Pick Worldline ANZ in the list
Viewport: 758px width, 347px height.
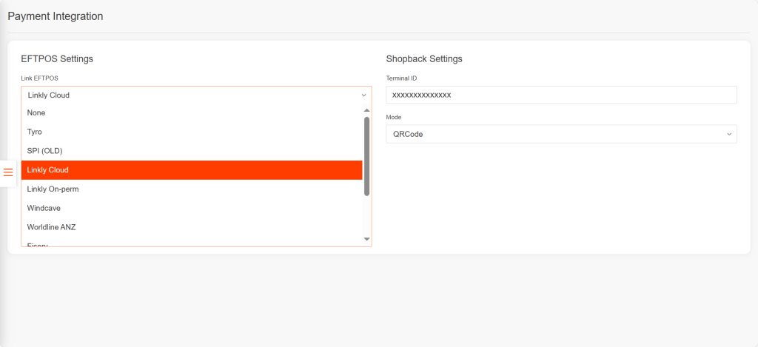click(192, 227)
